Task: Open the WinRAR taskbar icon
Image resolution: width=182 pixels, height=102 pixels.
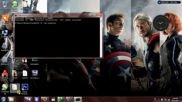Action: coord(70,99)
